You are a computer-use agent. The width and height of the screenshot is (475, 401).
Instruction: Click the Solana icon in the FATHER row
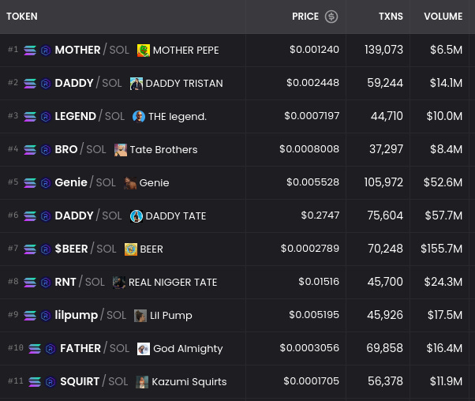point(35,349)
